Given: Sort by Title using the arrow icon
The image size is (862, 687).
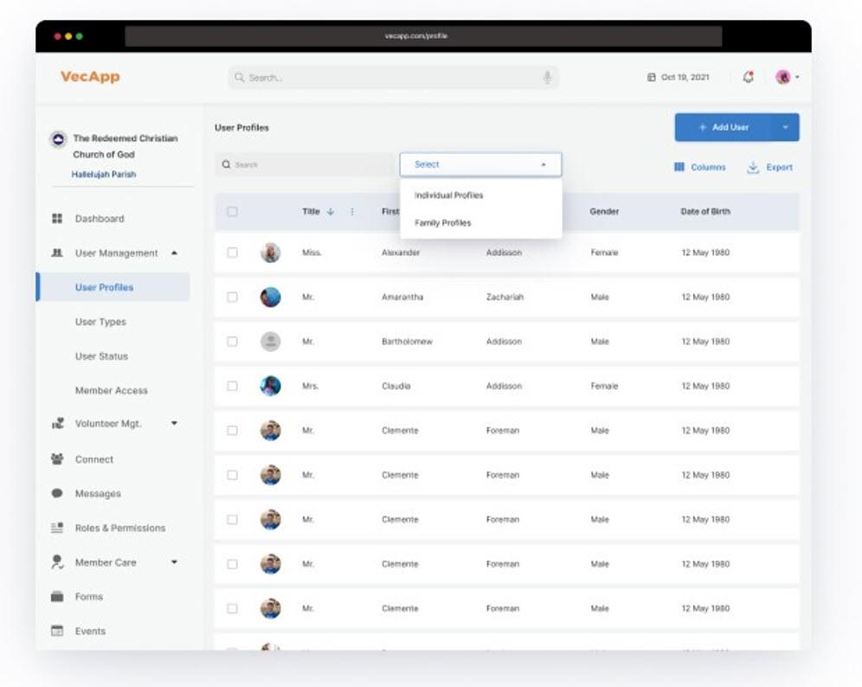Looking at the screenshot, I should pos(330,212).
